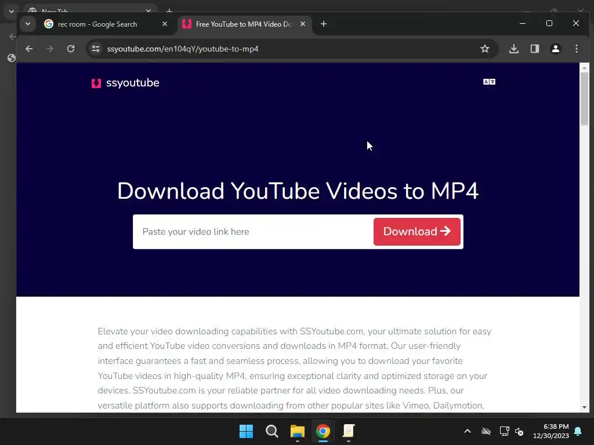The width and height of the screenshot is (594, 445).
Task: Reload the page with the refresh icon
Action: (x=71, y=49)
